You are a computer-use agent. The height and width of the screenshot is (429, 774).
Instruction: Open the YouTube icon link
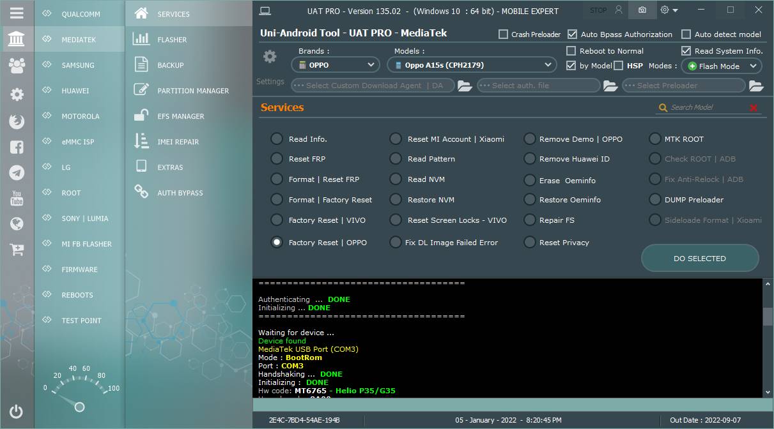17,198
